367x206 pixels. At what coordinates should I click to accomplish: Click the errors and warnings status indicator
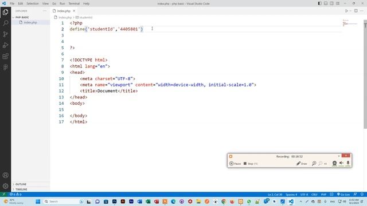[x=15, y=195]
